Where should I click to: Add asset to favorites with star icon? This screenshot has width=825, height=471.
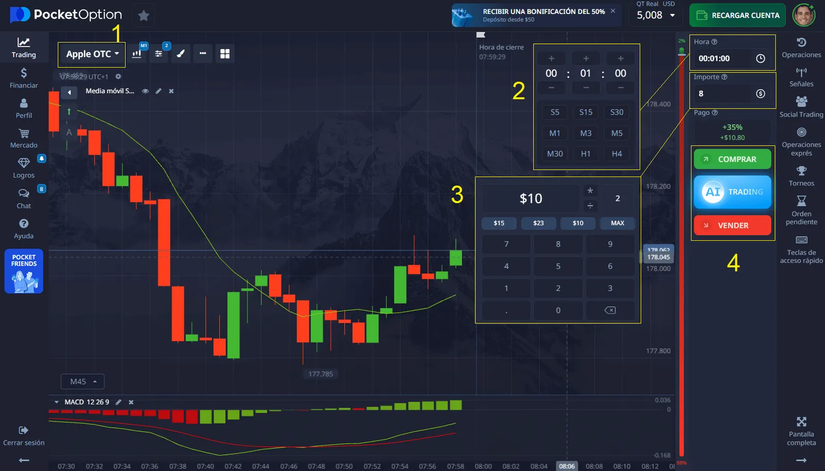144,15
